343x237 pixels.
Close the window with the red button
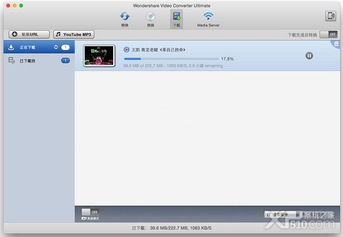click(x=9, y=6)
